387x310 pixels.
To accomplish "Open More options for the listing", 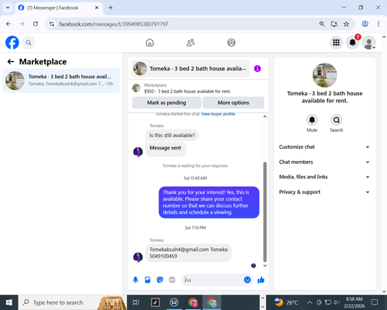I will [233, 103].
